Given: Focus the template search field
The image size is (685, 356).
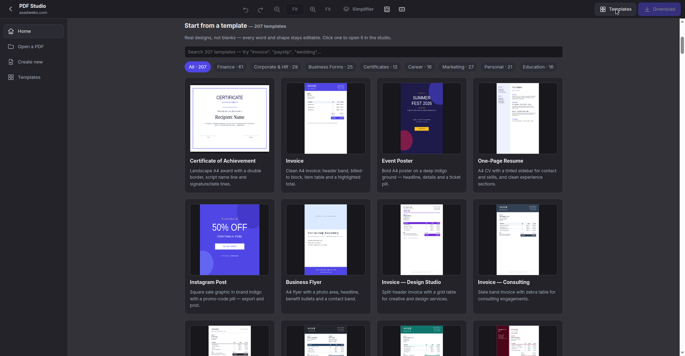Looking at the screenshot, I should click(x=373, y=52).
